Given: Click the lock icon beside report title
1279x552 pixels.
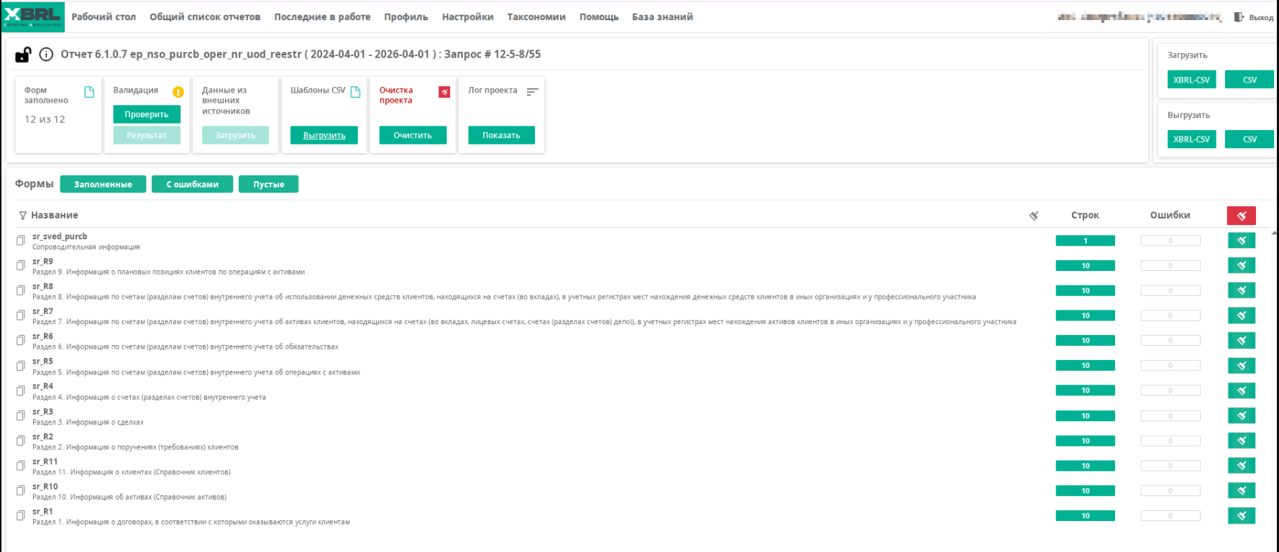Looking at the screenshot, I should pyautogui.click(x=23, y=55).
